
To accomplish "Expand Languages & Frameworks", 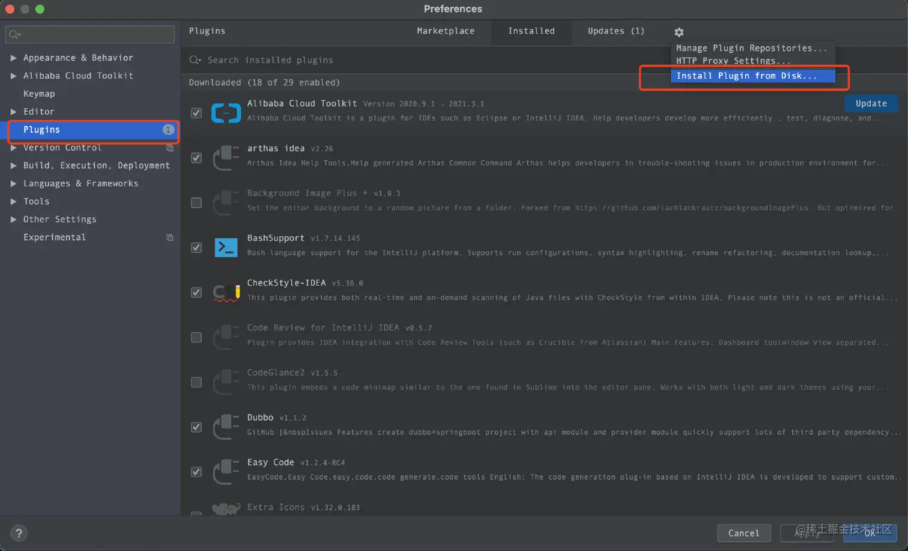I will pos(13,184).
